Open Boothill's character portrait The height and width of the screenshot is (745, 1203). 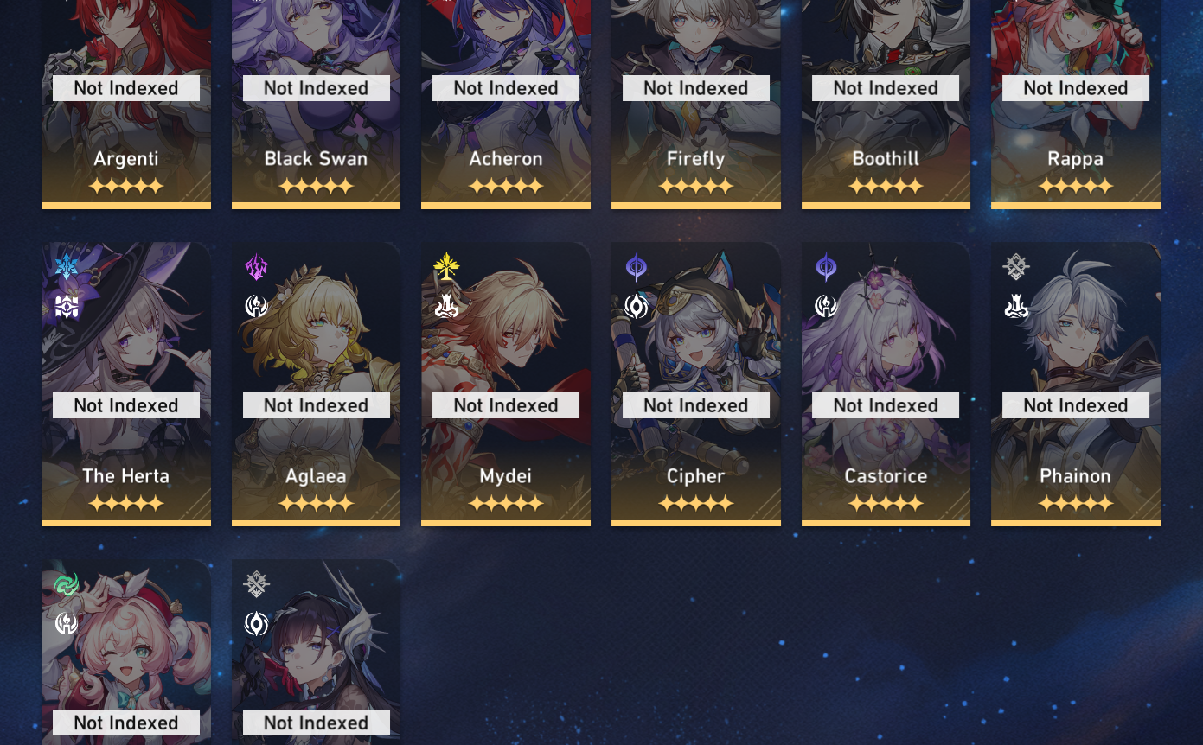[x=886, y=104]
